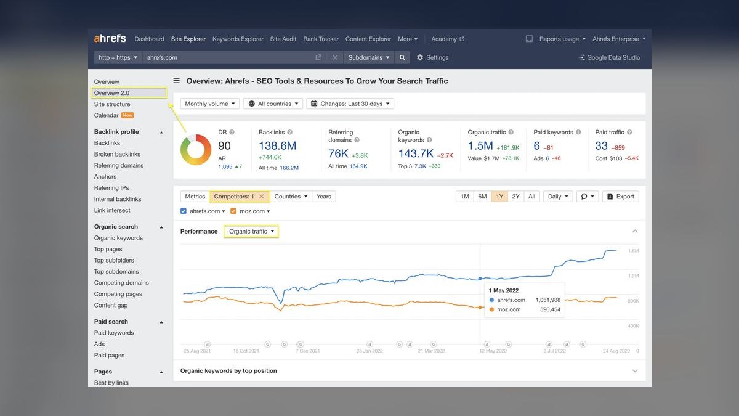
Task: Click DR help question mark icon
Action: tap(232, 132)
